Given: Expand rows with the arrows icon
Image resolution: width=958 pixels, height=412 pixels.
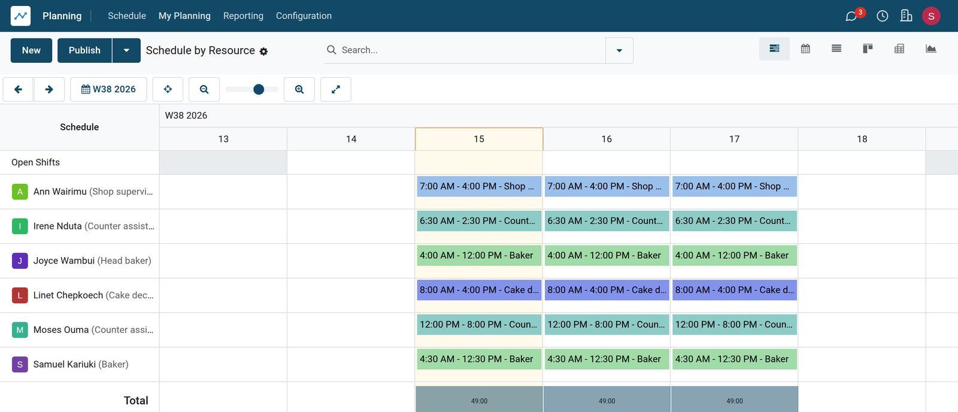Looking at the screenshot, I should [x=336, y=89].
